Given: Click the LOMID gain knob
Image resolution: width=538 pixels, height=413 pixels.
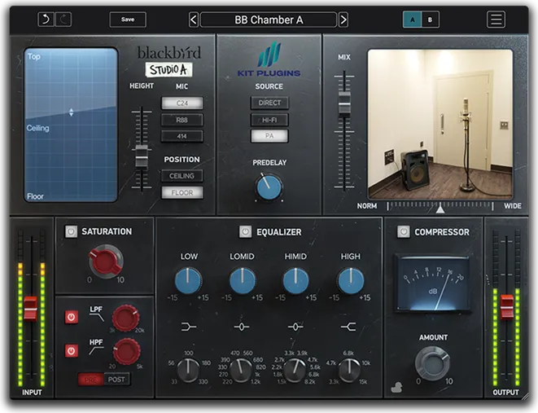Looking at the screenshot, I should click(x=243, y=281).
